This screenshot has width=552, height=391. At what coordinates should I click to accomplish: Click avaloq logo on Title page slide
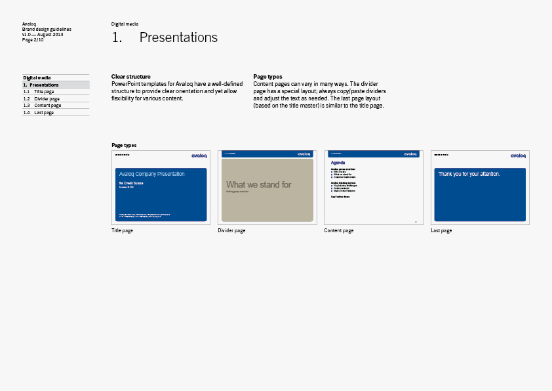(x=199, y=155)
